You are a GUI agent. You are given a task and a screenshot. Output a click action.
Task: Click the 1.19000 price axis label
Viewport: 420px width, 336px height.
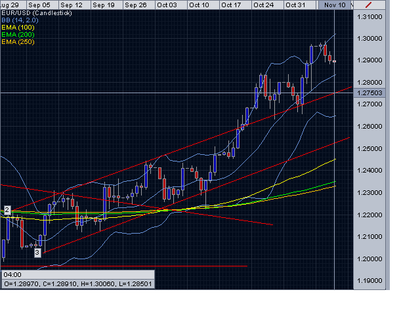[x=369, y=281]
